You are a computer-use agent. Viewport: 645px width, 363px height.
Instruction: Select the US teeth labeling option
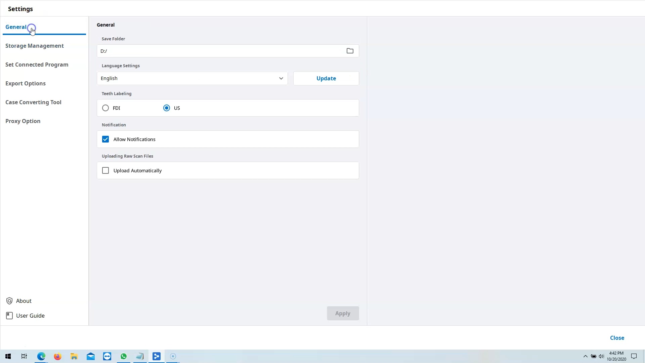coord(167,108)
